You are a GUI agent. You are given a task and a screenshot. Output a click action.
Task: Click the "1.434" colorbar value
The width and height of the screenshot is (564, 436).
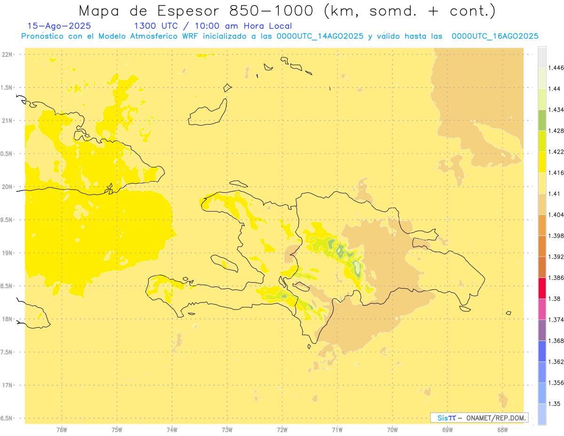556,110
